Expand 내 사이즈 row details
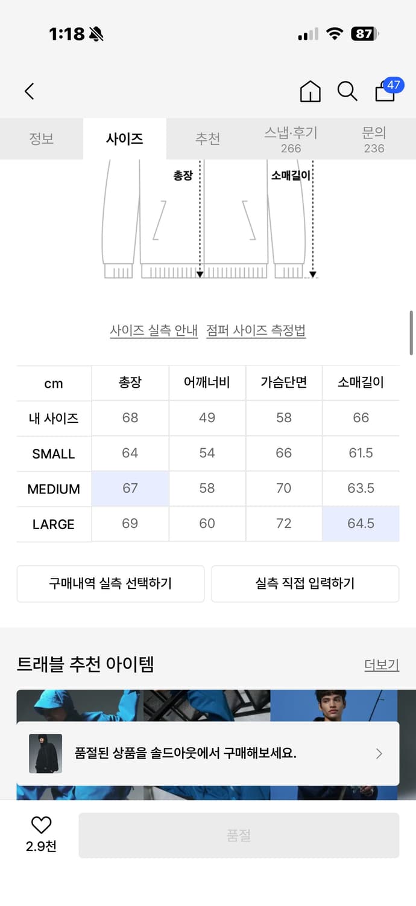 click(54, 418)
